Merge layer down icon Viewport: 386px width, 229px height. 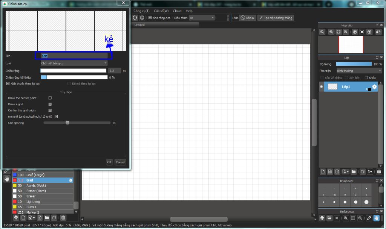pyautogui.click(x=370, y=172)
